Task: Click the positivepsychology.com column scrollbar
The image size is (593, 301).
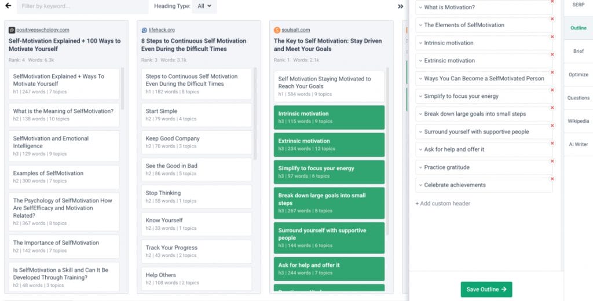Action: tap(123, 89)
